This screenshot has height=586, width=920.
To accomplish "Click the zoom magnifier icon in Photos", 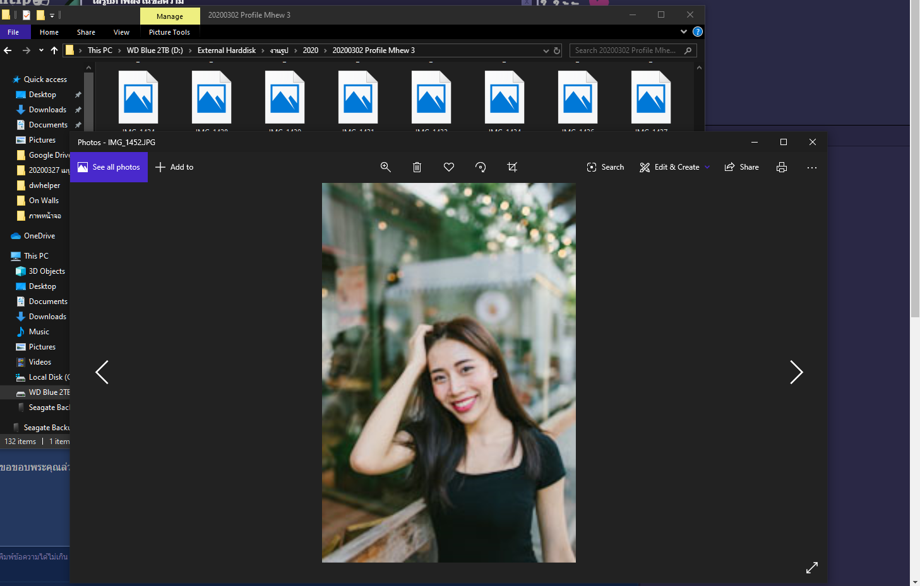I will [x=385, y=167].
